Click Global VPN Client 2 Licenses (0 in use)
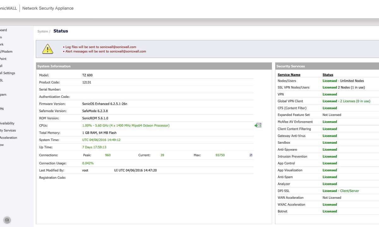 346,101
